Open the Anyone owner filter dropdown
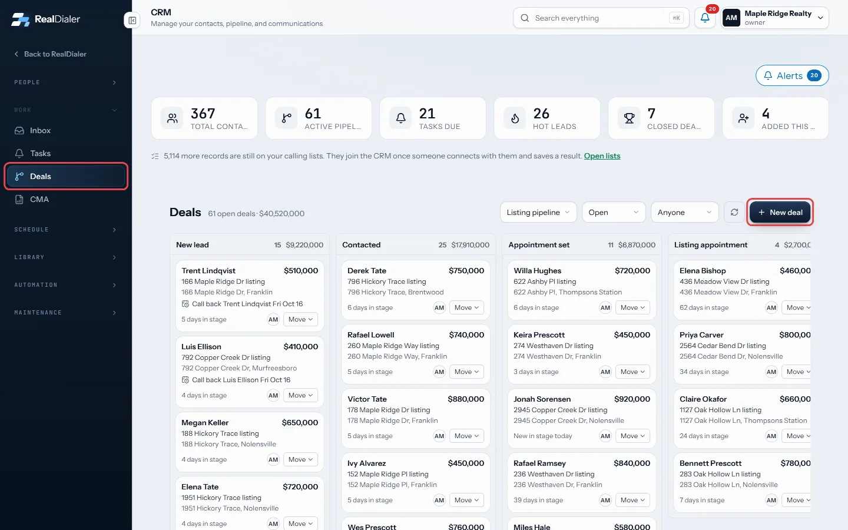 coord(684,213)
